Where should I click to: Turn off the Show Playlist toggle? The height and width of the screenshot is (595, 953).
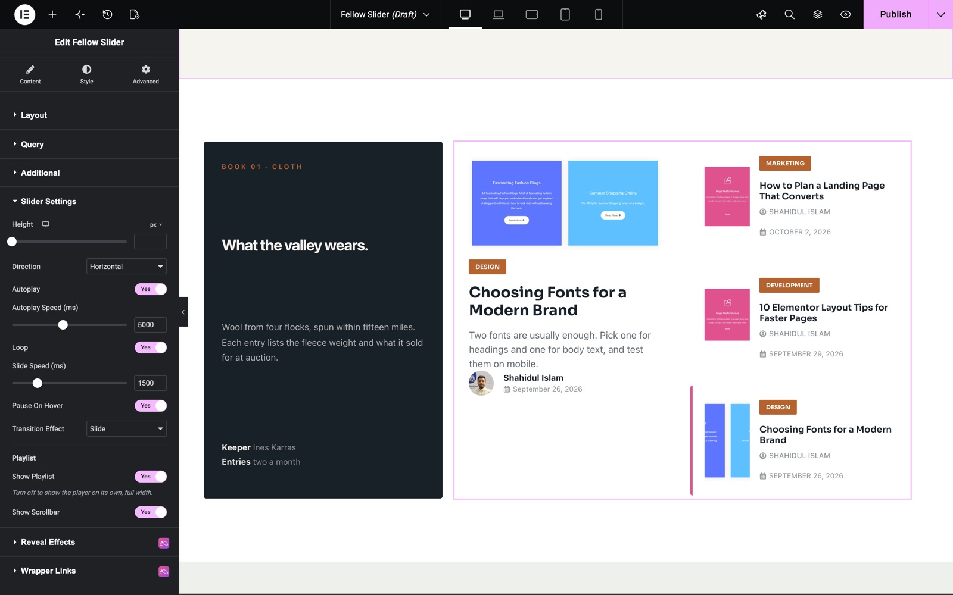click(151, 477)
